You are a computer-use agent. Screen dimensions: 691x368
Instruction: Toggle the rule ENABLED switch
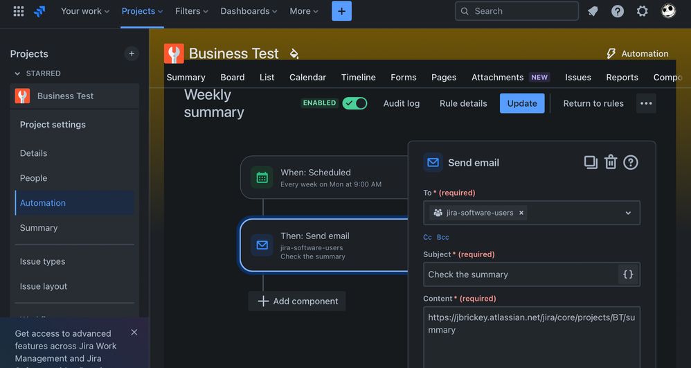point(355,103)
